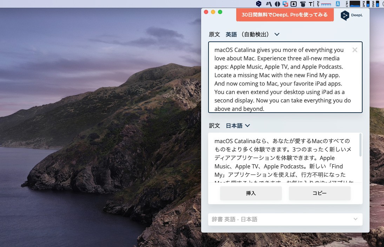Click the try DeepL Pro free banner

point(285,15)
